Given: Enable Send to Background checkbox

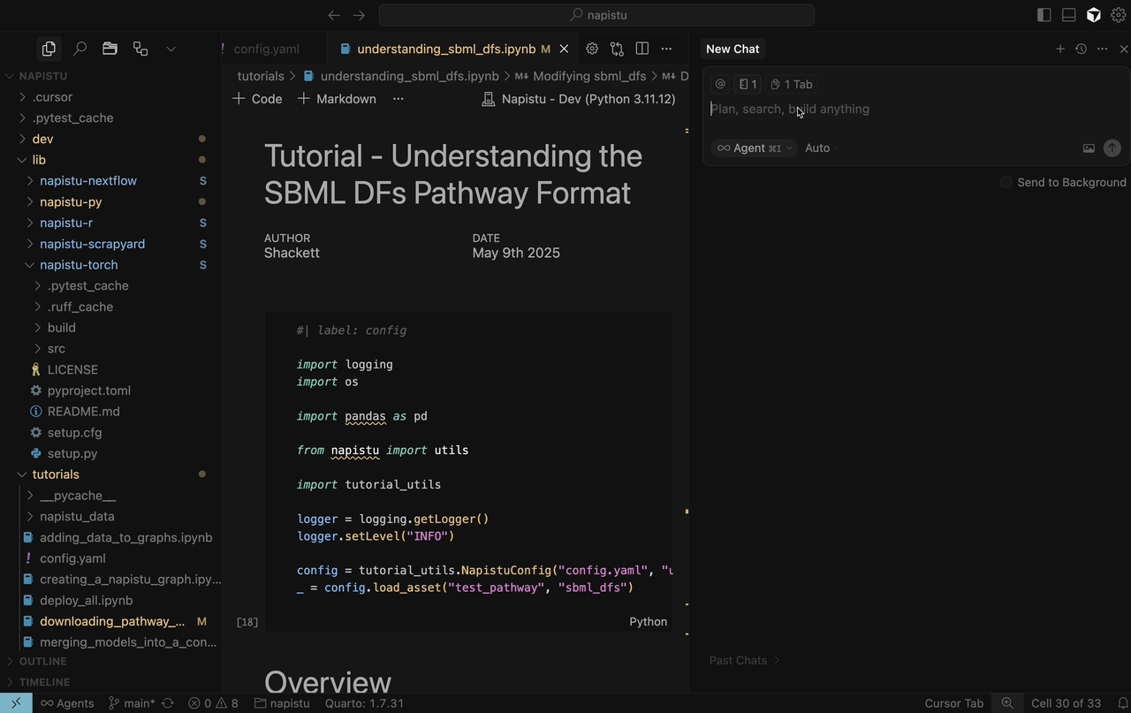Looking at the screenshot, I should pyautogui.click(x=1006, y=182).
